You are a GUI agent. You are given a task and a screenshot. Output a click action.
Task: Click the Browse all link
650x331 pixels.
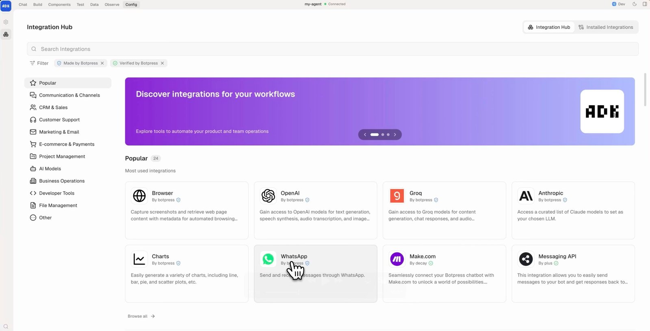click(x=141, y=316)
